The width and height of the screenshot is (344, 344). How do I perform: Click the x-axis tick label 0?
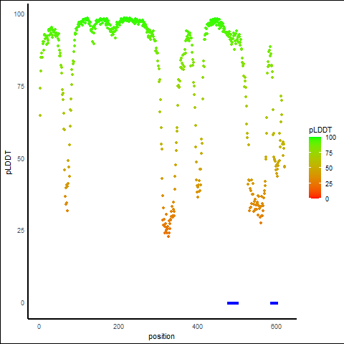(39, 327)
